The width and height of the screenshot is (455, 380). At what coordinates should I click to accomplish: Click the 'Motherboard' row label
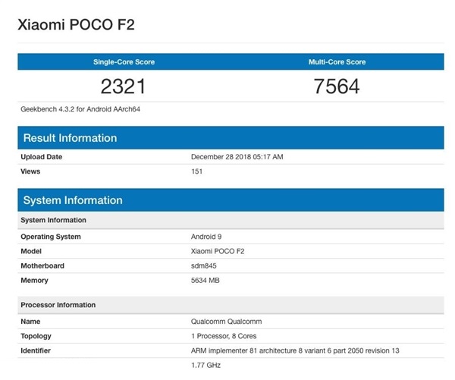coord(42,265)
